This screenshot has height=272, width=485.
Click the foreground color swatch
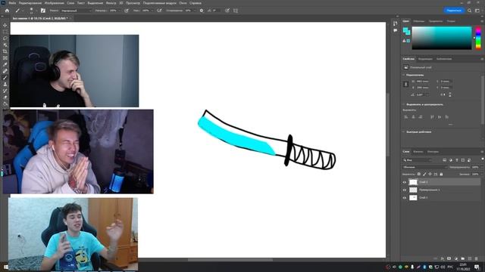[x=405, y=30]
